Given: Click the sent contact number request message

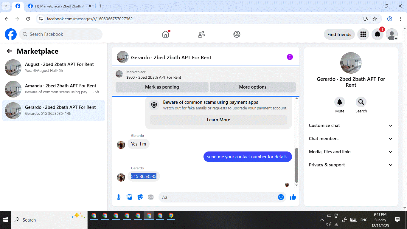Looking at the screenshot, I should click(248, 157).
